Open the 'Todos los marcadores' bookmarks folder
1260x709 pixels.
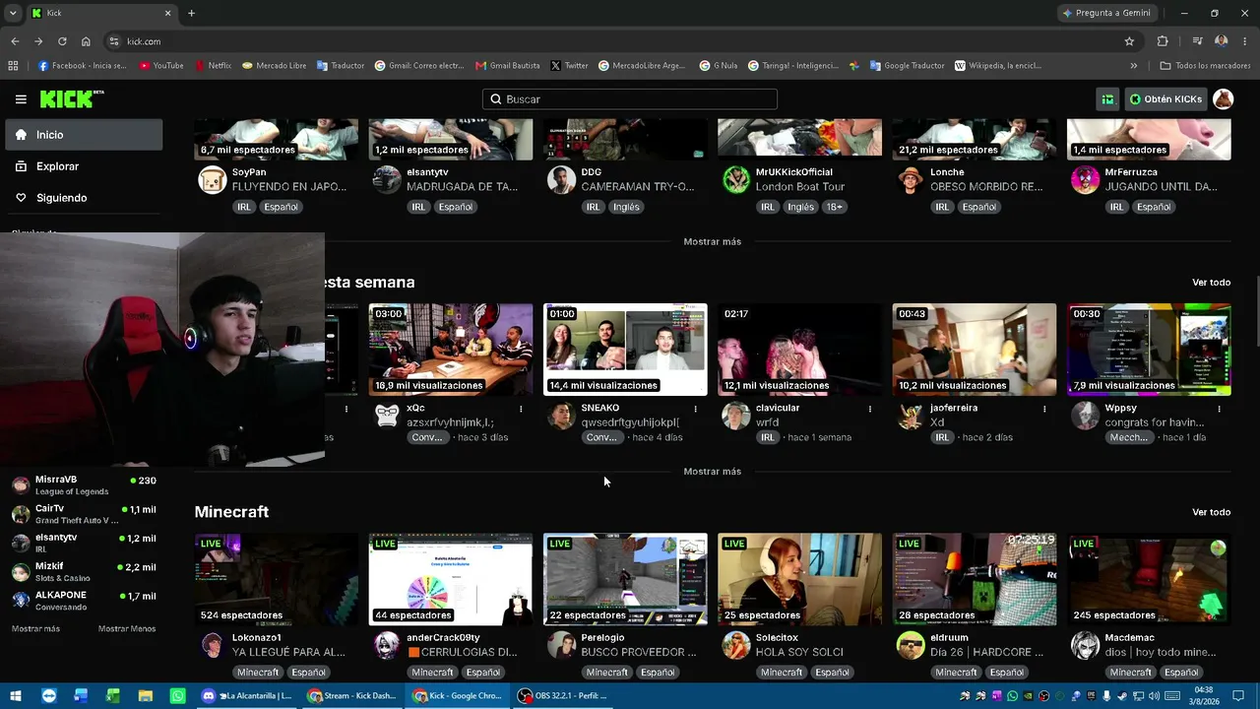(1206, 66)
